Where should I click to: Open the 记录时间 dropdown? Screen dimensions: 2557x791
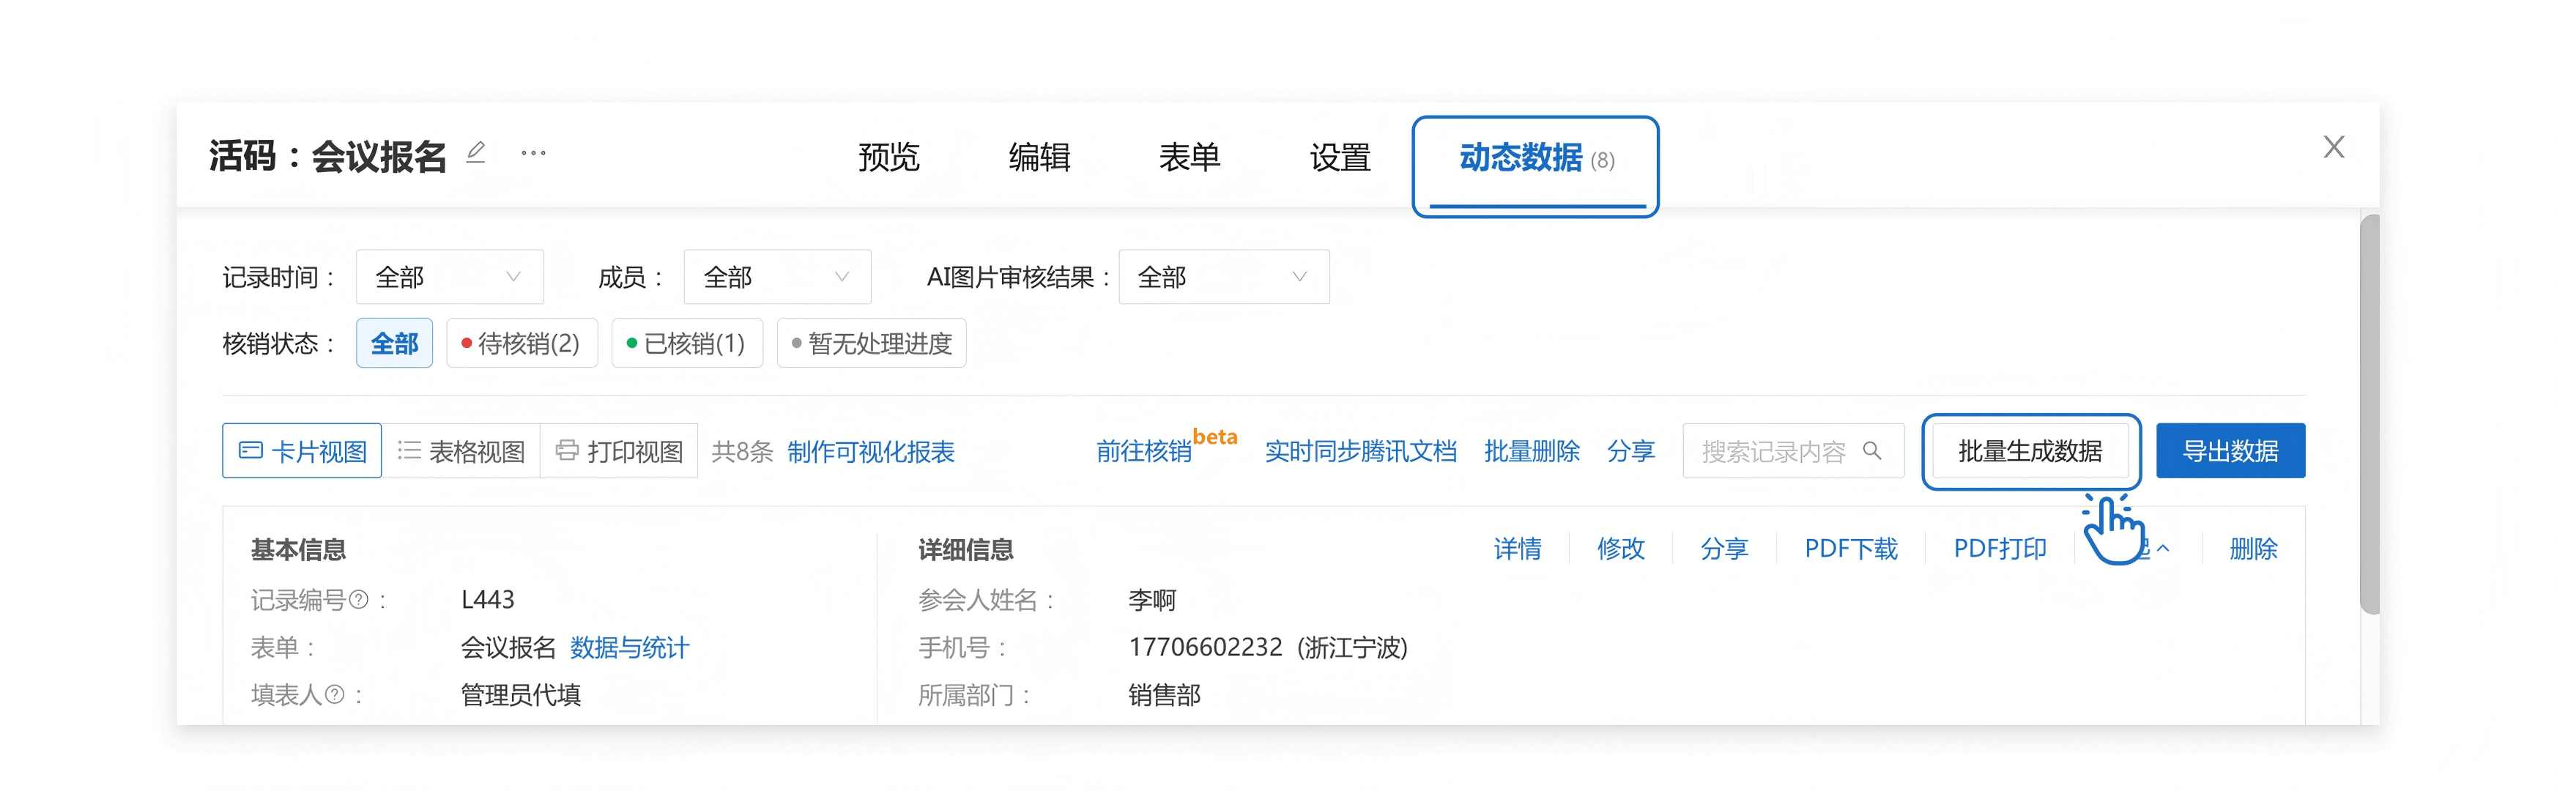449,277
